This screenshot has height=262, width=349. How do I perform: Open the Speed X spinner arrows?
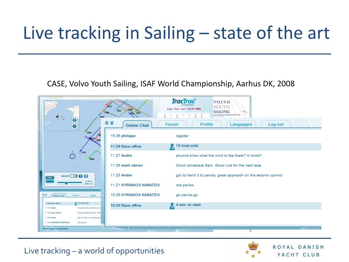tap(77, 176)
